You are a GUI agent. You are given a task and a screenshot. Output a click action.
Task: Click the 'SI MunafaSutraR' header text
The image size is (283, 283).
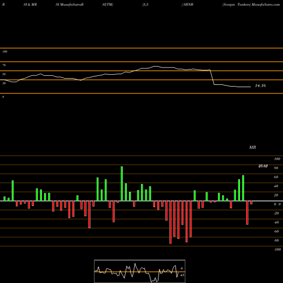coord(70,5)
